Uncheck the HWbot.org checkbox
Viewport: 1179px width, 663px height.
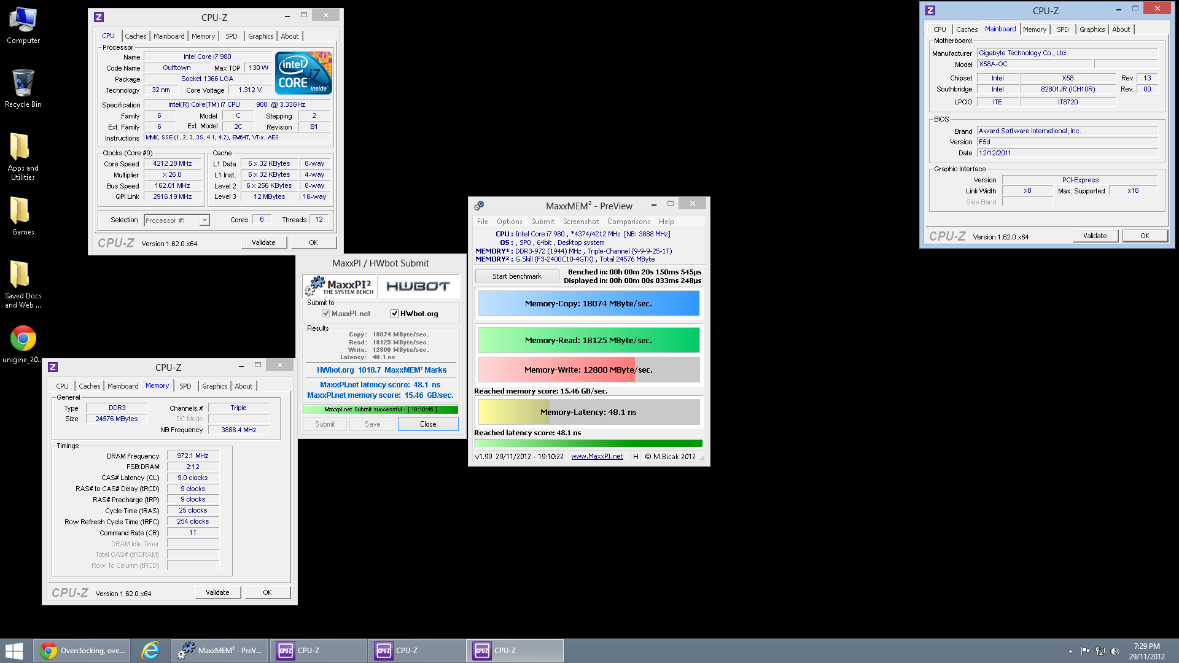click(x=394, y=314)
